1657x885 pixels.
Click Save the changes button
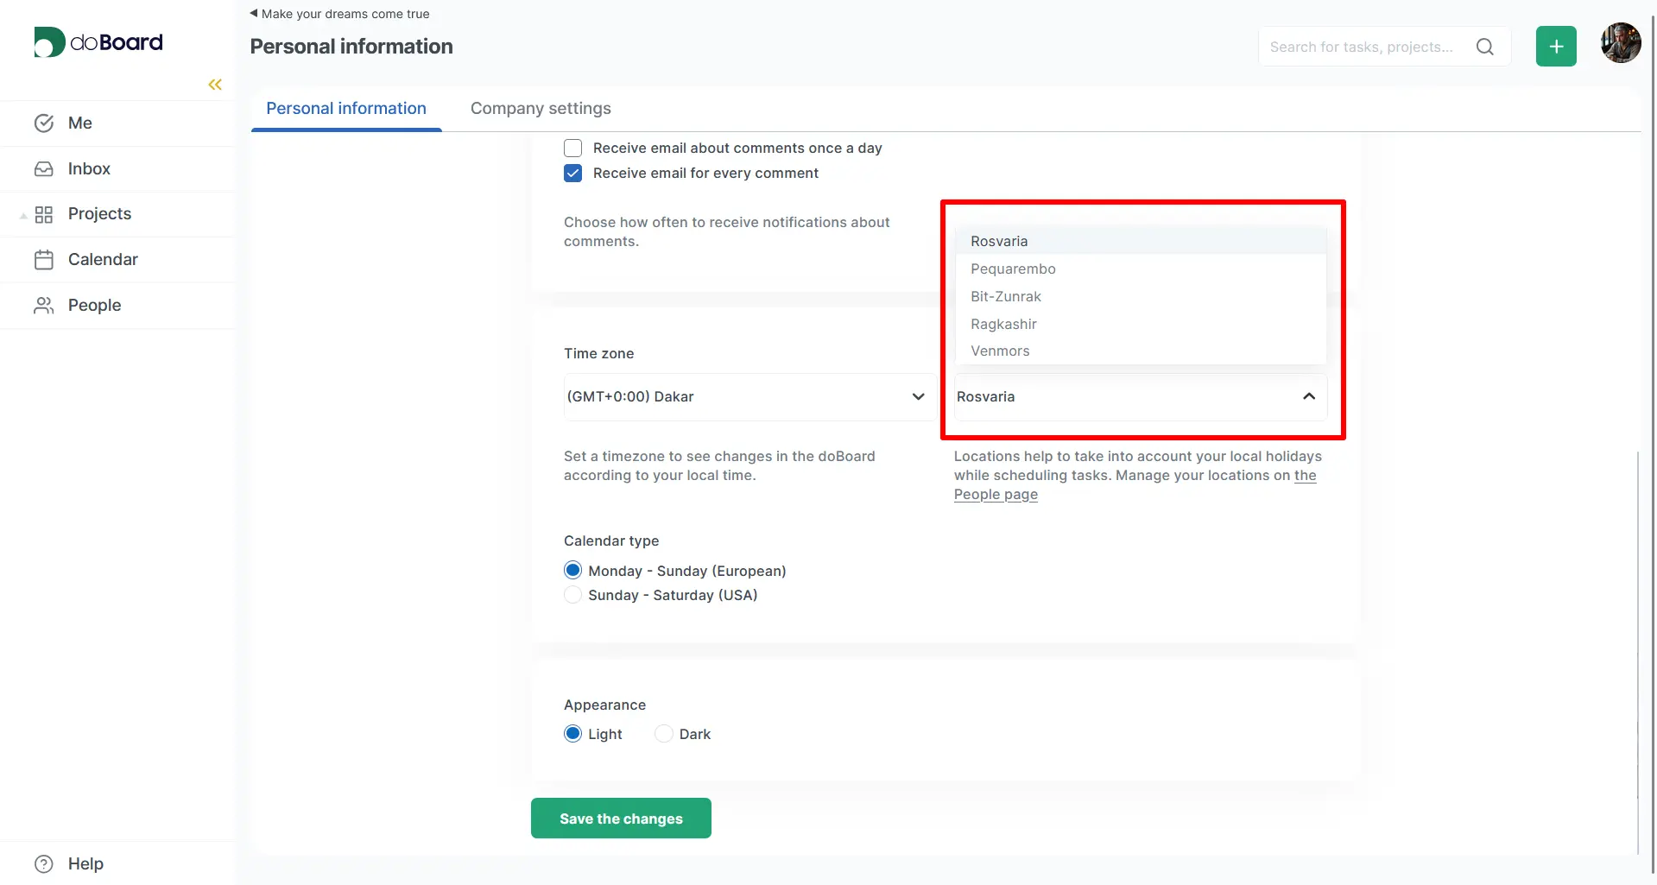pyautogui.click(x=620, y=818)
